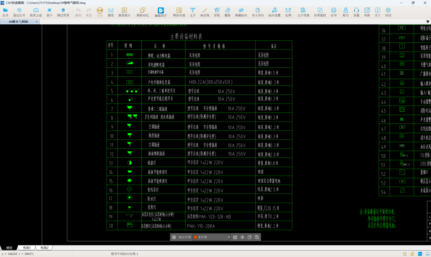Start 图形识别 shape recognition
The width and height of the screenshot is (431, 257).
click(x=179, y=12)
